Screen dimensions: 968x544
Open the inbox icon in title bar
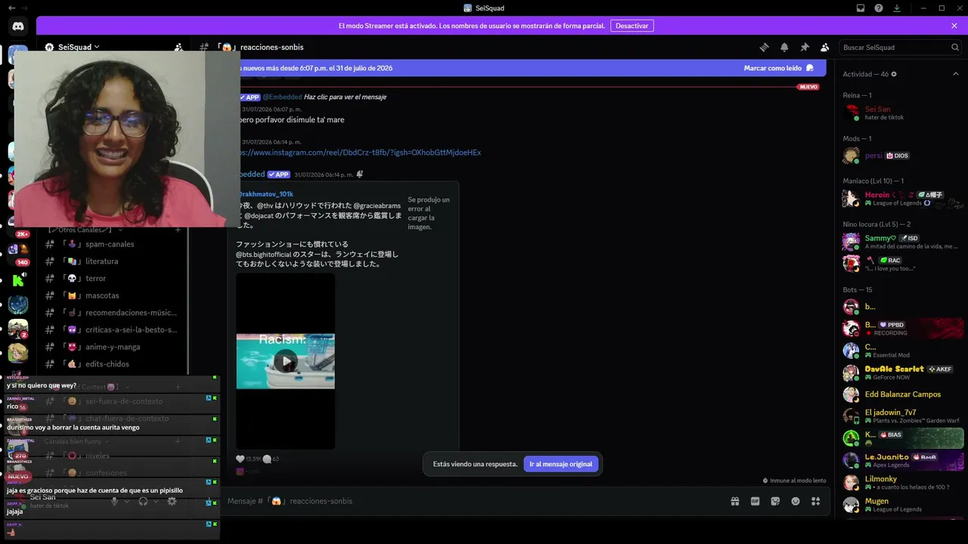pyautogui.click(x=861, y=8)
